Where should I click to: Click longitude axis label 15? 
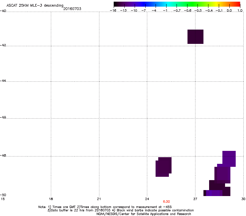tap(3, 199)
